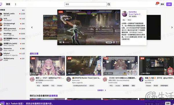Viewport: 174px width, 105px height.
Task: Click the 中文 tag on featured stream
Action: [x=129, y=20]
